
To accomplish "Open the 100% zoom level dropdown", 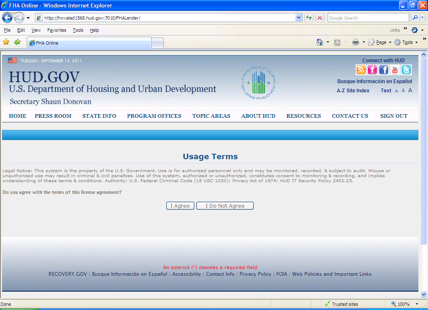I will click(417, 304).
